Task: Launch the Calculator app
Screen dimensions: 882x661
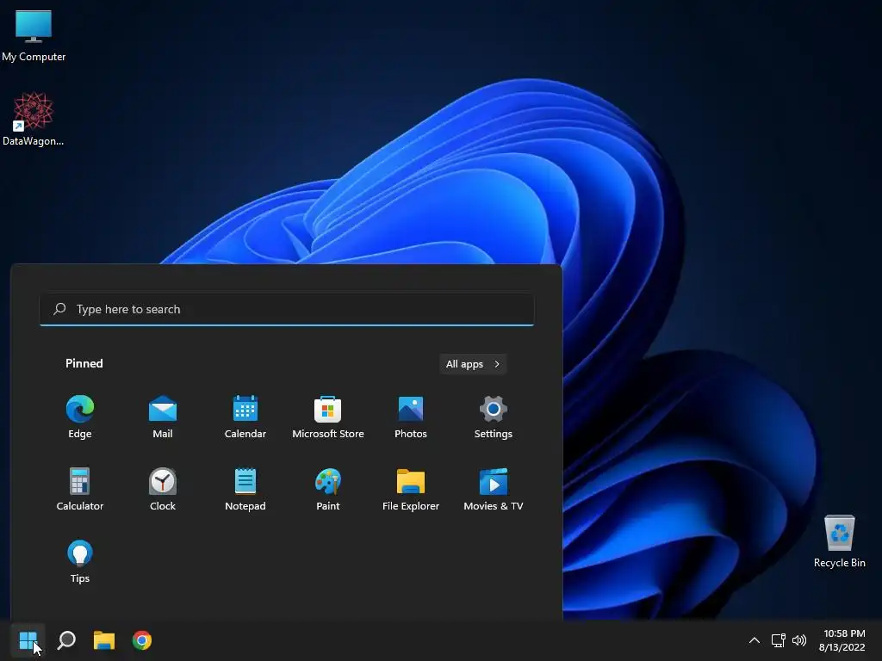Action: [80, 489]
